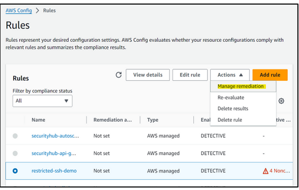
Task: Click Not set in restricted-ssh-demo row
Action: pos(101,171)
